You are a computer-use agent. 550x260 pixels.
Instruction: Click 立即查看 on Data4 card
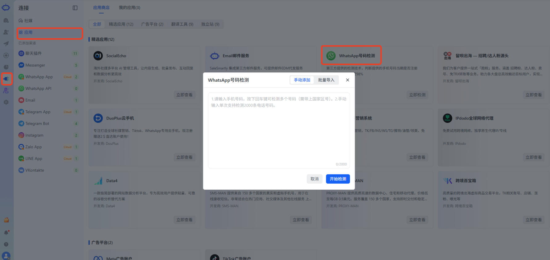184,220
